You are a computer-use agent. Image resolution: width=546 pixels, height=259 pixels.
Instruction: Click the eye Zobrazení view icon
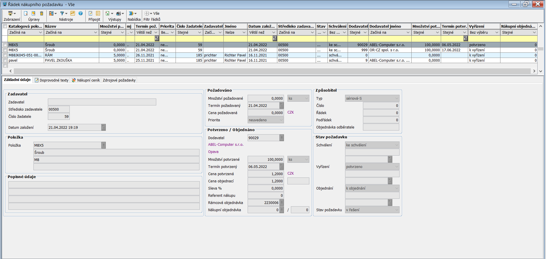click(x=11, y=14)
